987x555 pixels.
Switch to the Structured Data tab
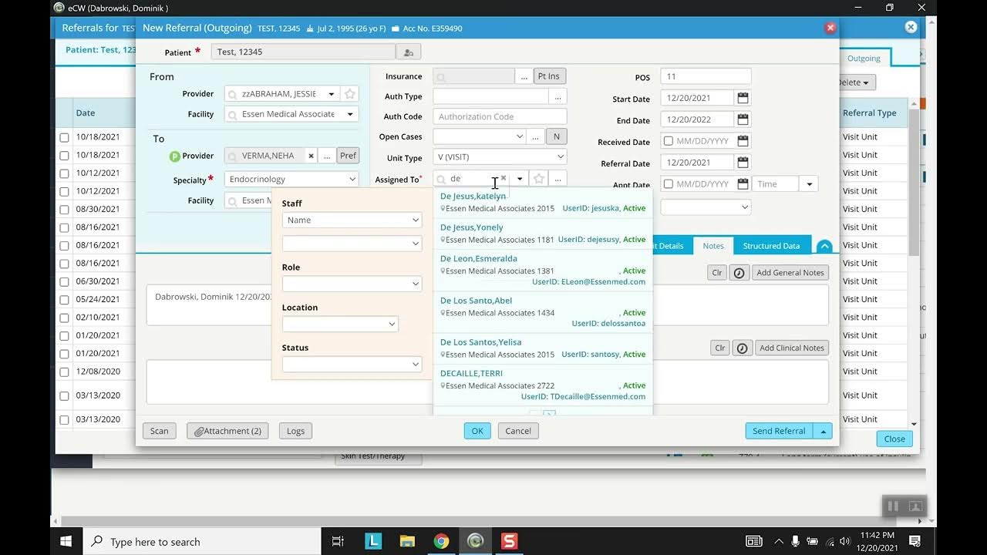tap(771, 246)
